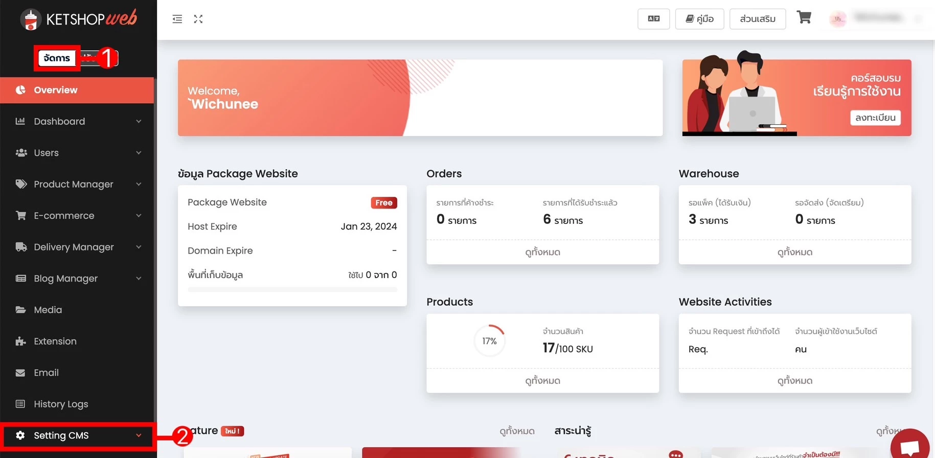The image size is (935, 458).
Task: Expand the E-commerce menu arrow
Action: click(x=139, y=216)
